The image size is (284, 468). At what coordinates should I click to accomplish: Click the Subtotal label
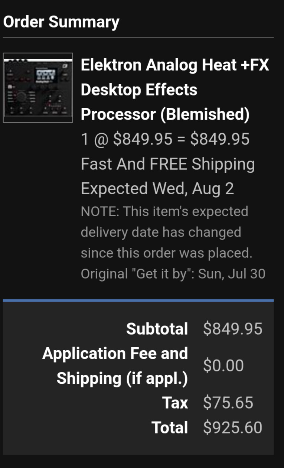[157, 329]
